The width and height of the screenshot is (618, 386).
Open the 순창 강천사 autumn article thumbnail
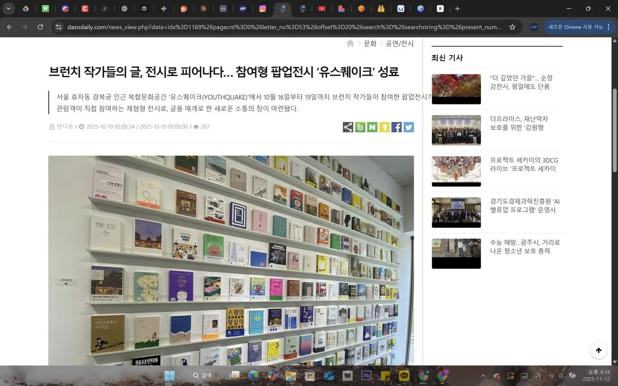[x=456, y=89]
